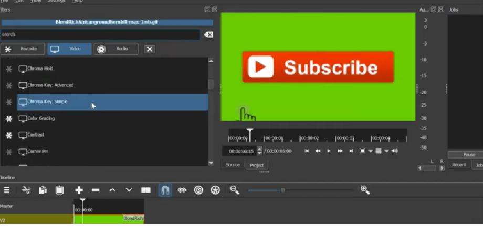Favorite the Corner Pin filter star
Image resolution: width=483 pixels, height=226 pixels.
click(9, 152)
